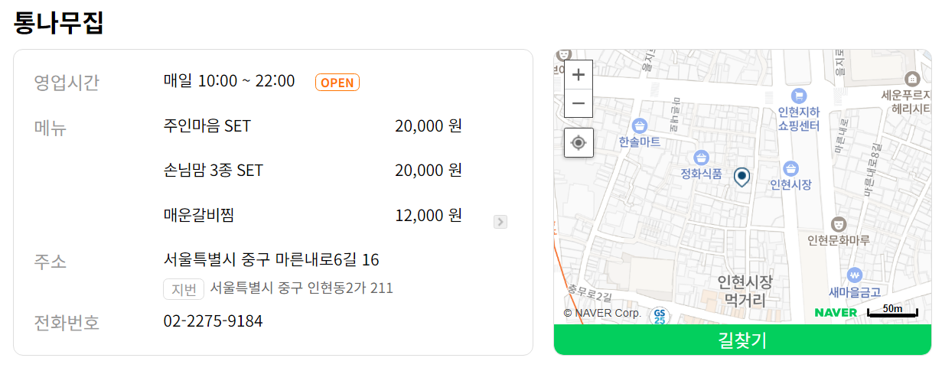Click the 주인마음 SET menu item
This screenshot has height=371, width=942.
coord(207,126)
